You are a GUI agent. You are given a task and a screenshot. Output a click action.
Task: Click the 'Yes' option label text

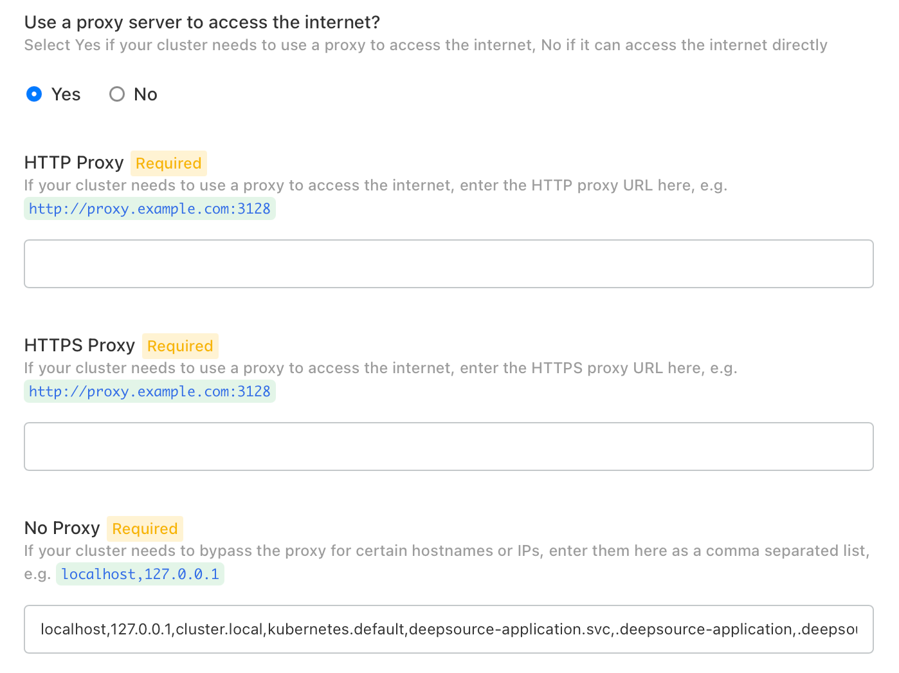pos(66,95)
